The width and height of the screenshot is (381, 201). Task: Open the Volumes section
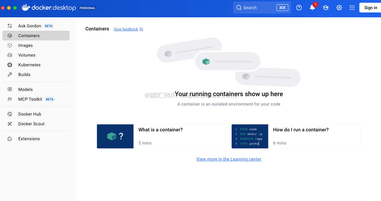point(27,55)
